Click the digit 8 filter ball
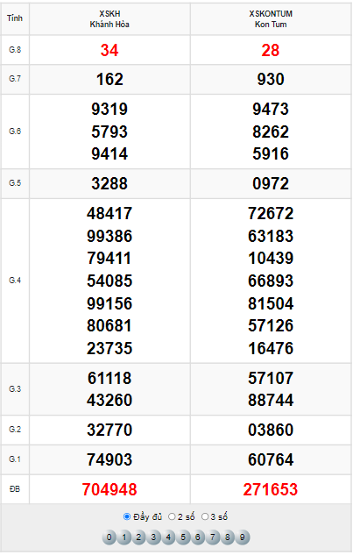 coord(228,537)
